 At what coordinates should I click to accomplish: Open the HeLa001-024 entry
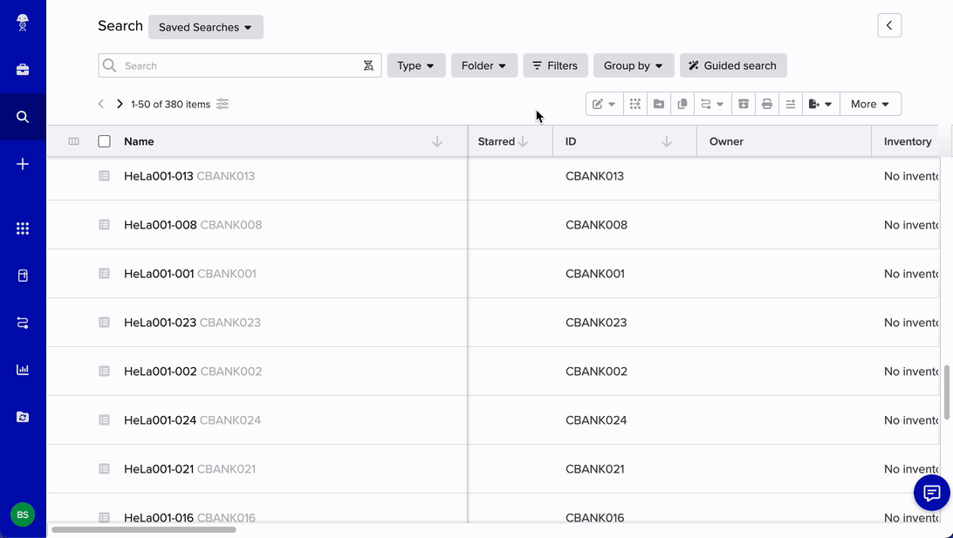click(160, 420)
